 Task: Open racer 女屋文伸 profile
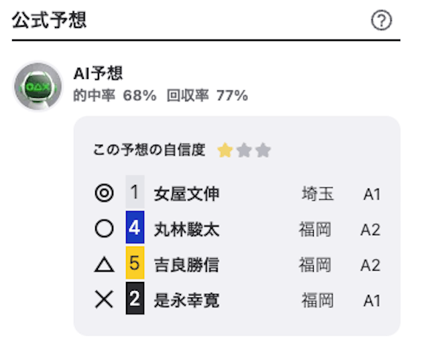coord(186,194)
